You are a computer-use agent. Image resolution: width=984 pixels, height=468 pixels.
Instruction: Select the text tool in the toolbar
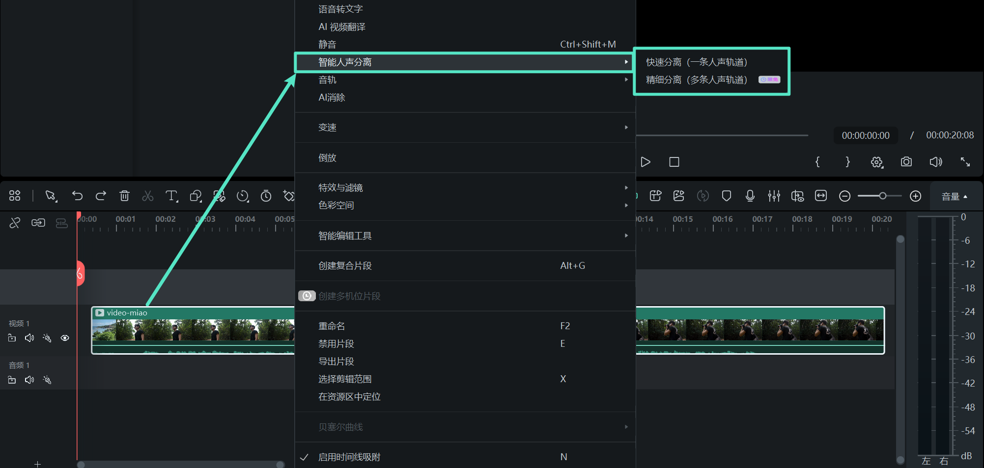[171, 196]
